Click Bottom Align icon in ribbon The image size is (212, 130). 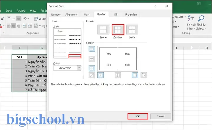(x=19, y=18)
